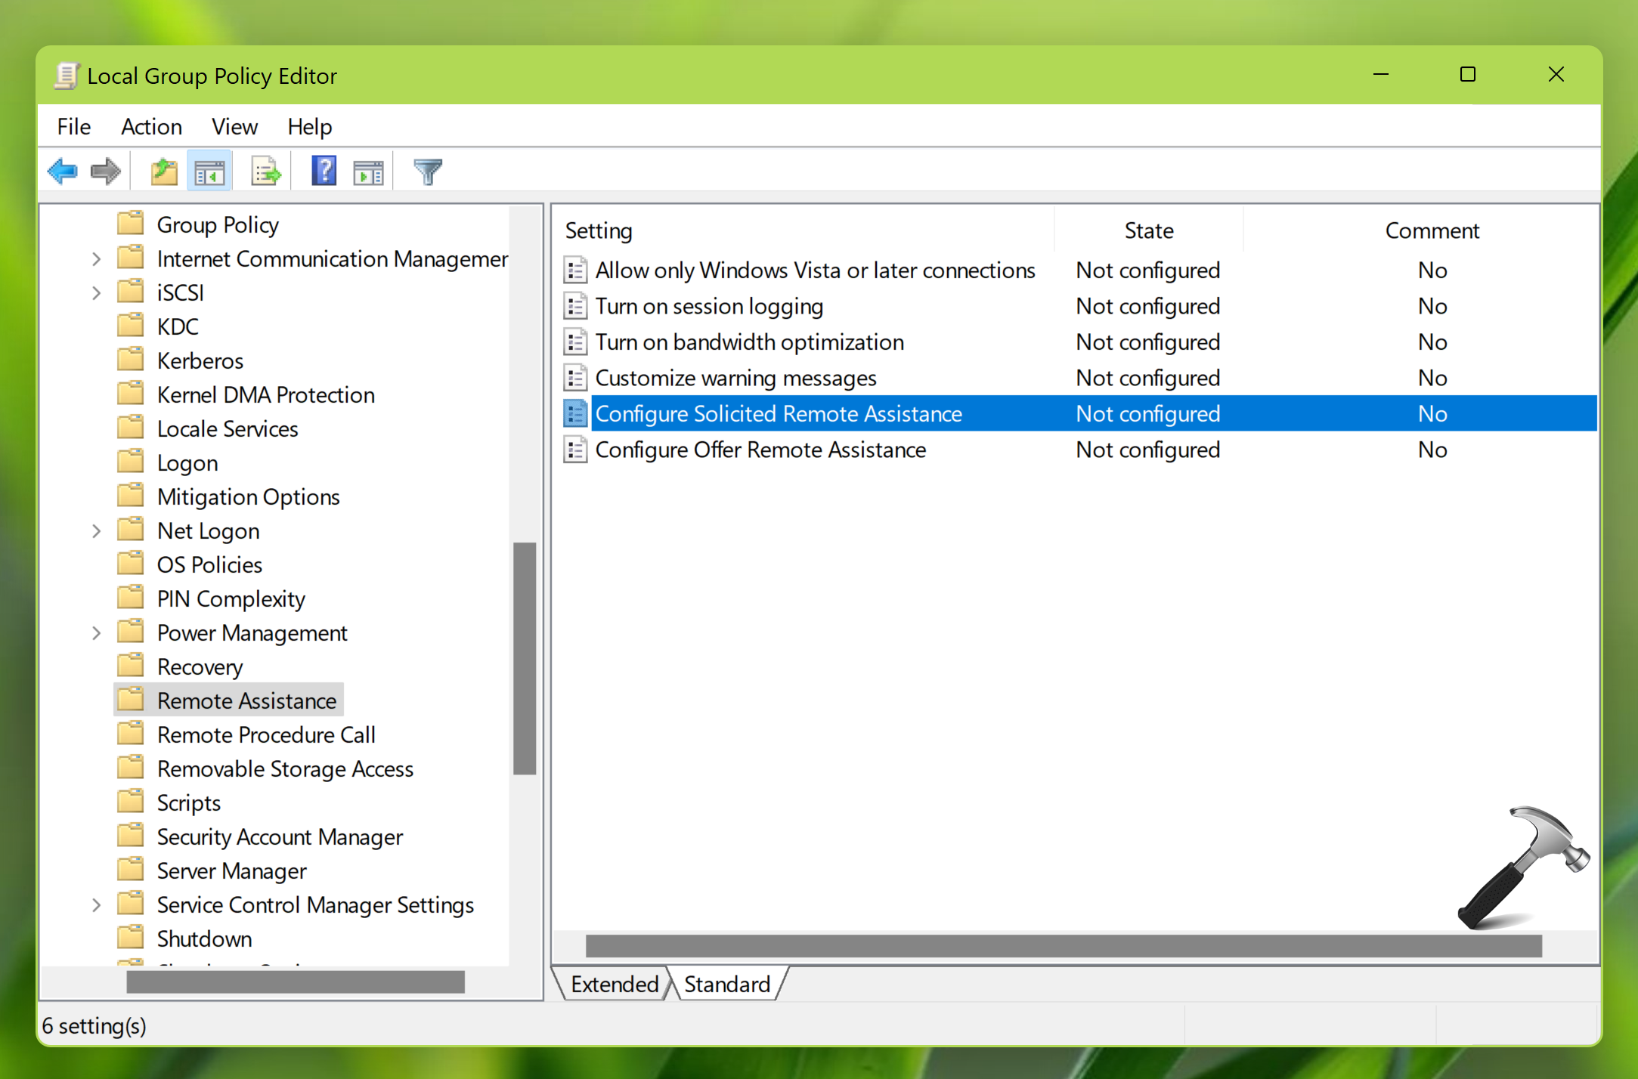
Task: Expand the Net Logon tree node
Action: point(96,530)
